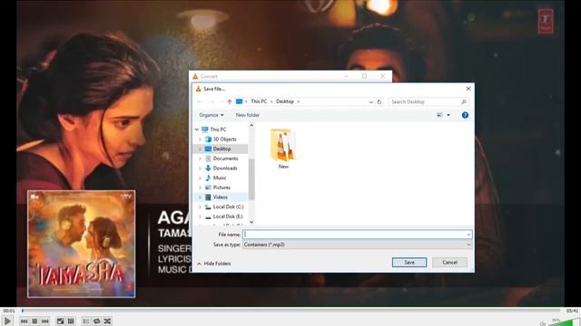Image resolution: width=581 pixels, height=326 pixels.
Task: Expand the Local Disk (C:) node arrow
Action: (x=200, y=207)
